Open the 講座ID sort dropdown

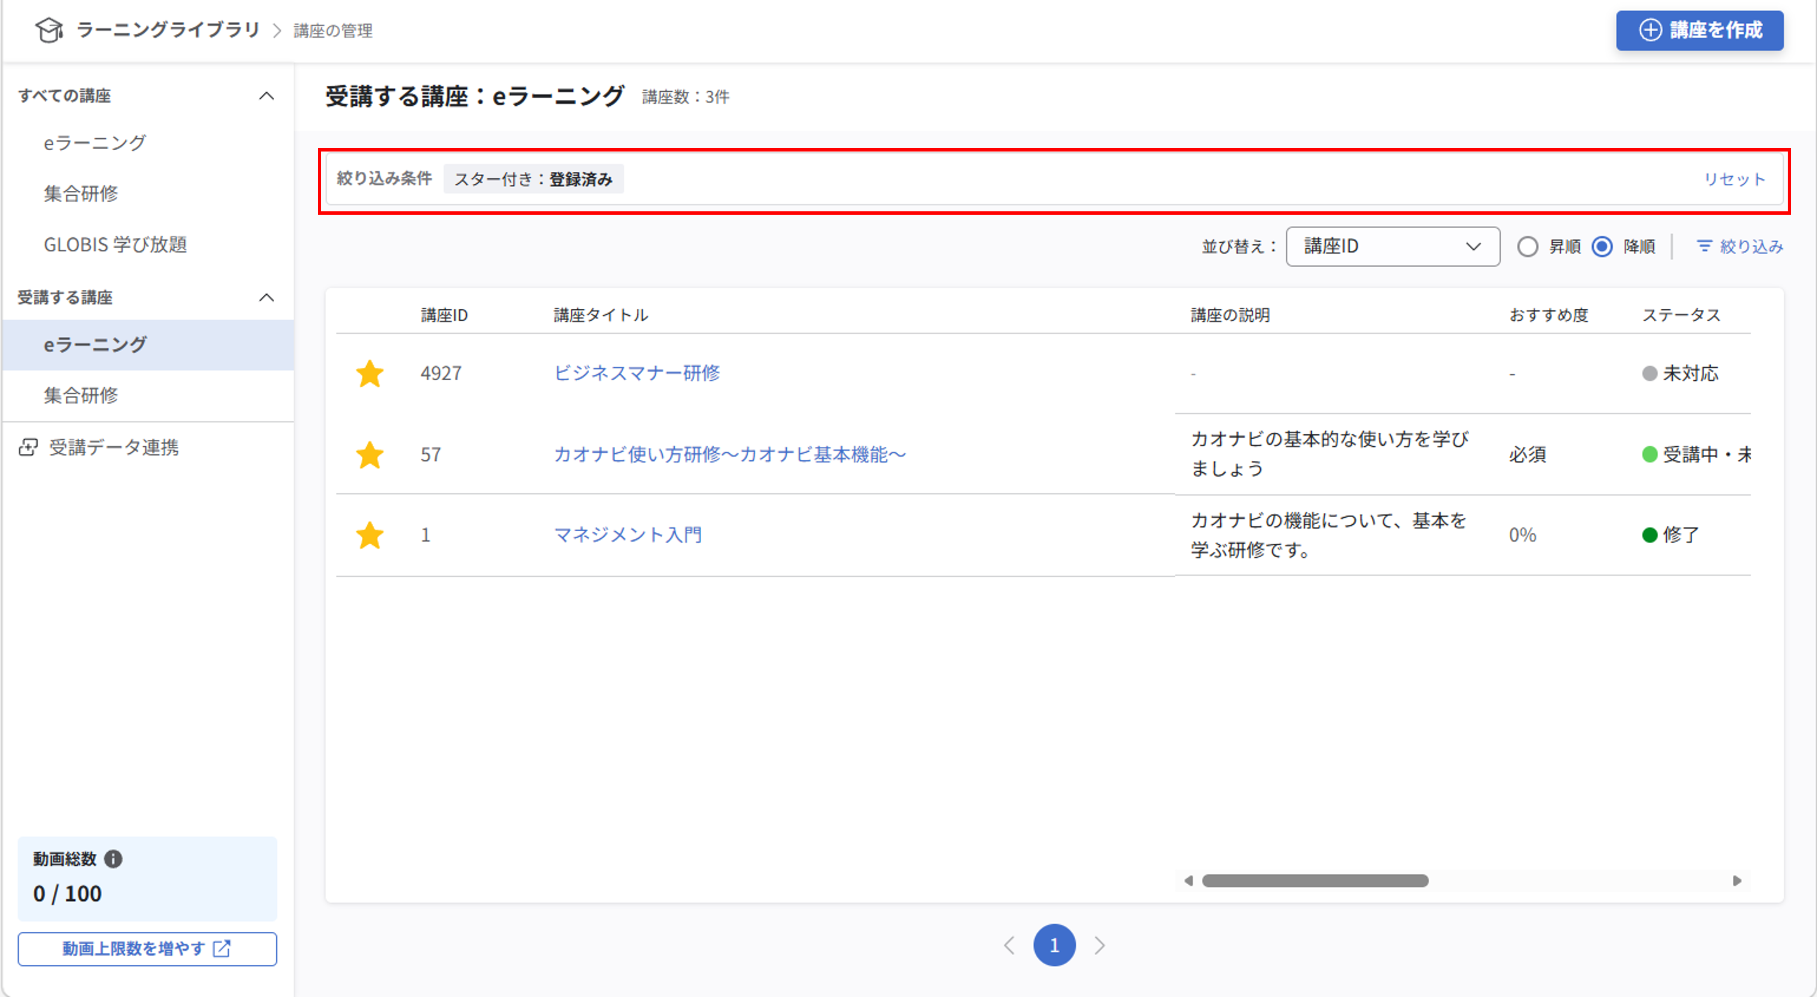click(1392, 246)
